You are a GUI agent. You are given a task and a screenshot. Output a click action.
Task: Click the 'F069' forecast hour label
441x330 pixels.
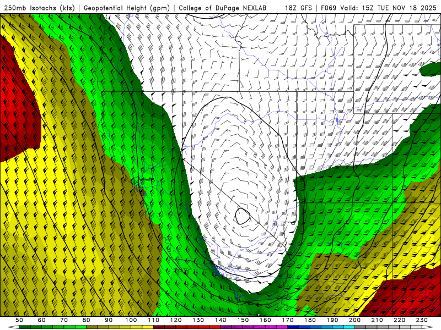coord(329,8)
